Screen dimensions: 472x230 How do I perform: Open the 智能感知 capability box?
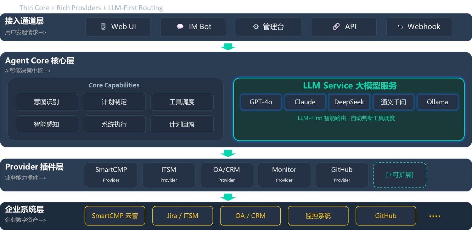pyautogui.click(x=47, y=124)
